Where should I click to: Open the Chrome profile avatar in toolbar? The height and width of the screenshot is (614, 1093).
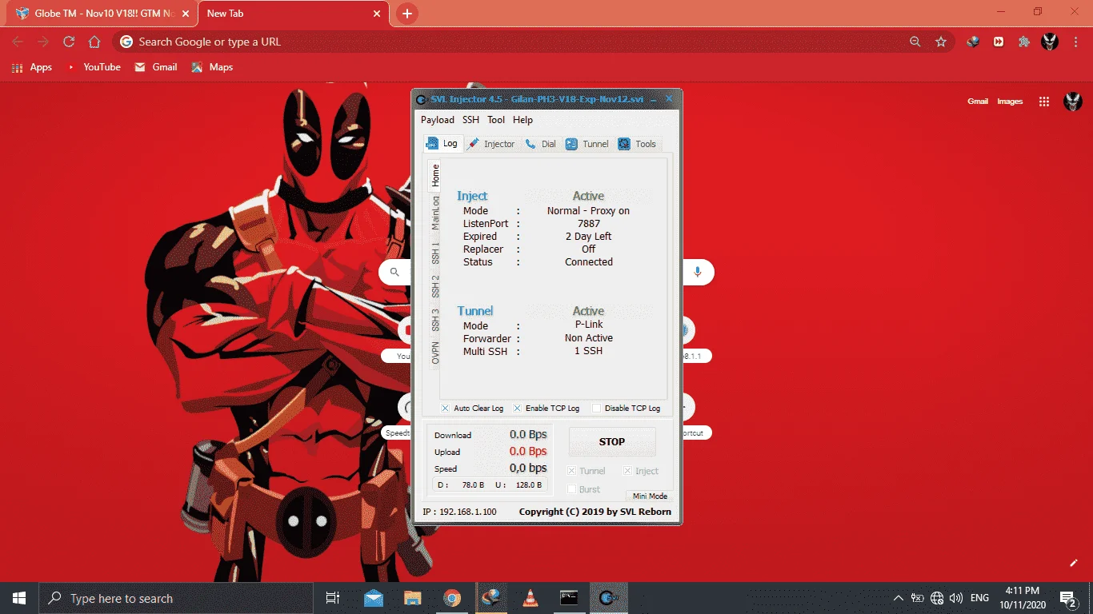1050,42
